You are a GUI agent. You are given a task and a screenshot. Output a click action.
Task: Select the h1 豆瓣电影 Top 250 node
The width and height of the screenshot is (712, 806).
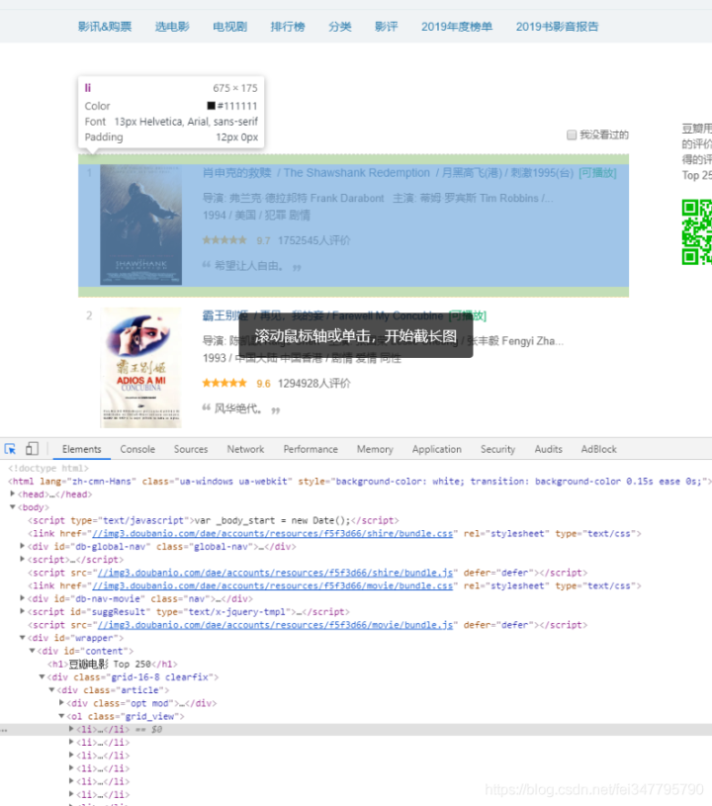point(113,665)
